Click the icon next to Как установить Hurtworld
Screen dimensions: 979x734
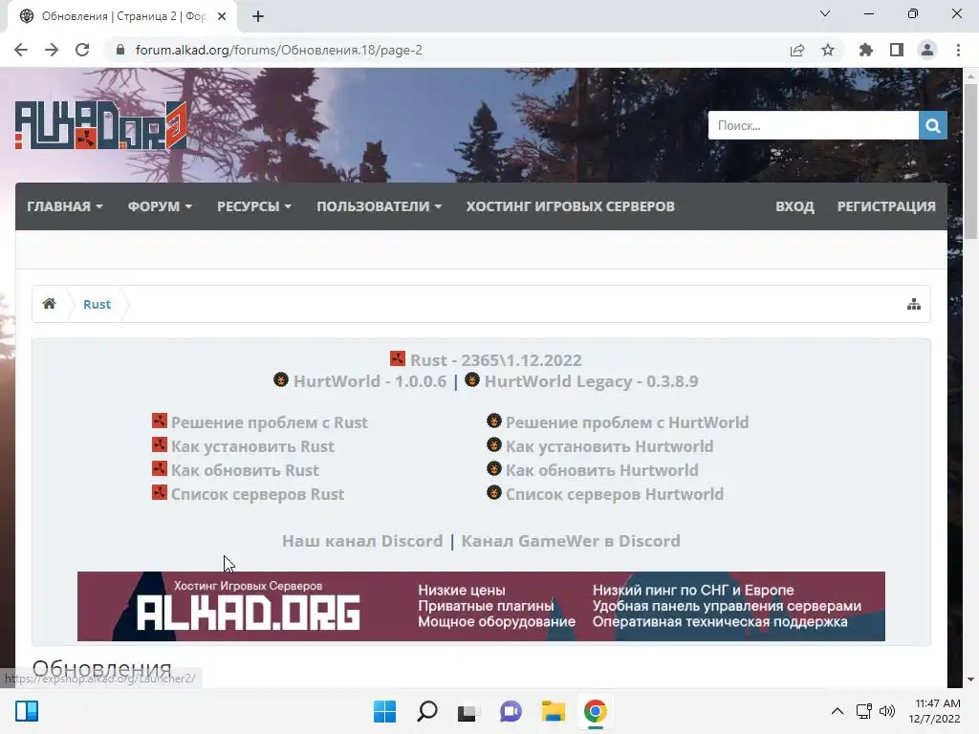494,444
